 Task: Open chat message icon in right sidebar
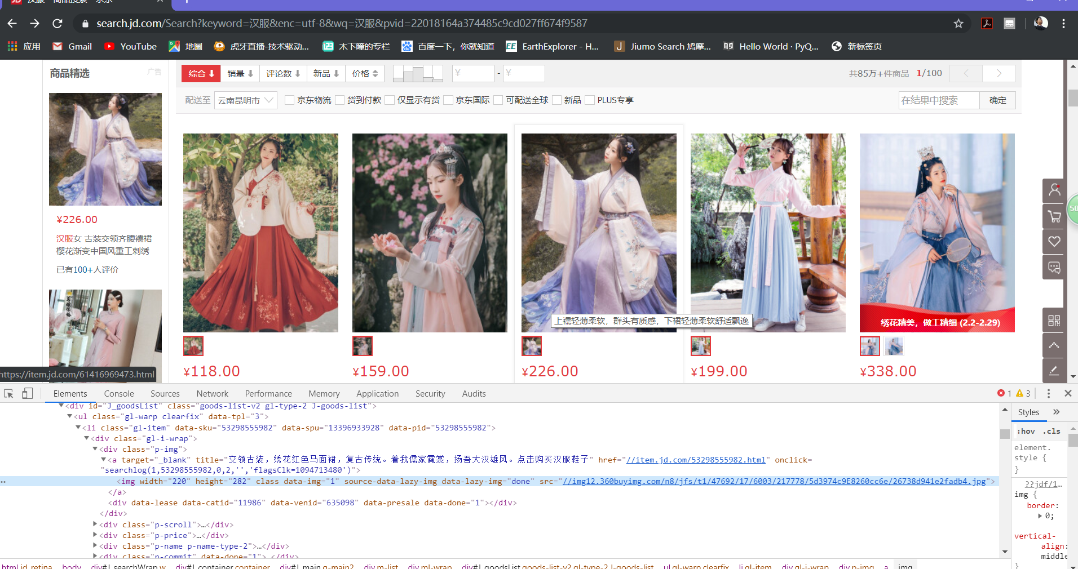1054,267
